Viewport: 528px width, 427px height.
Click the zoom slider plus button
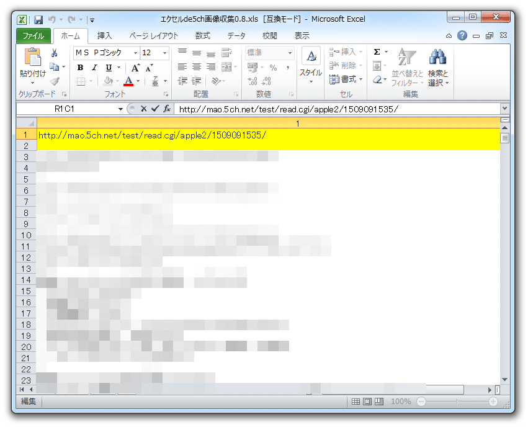click(x=493, y=402)
